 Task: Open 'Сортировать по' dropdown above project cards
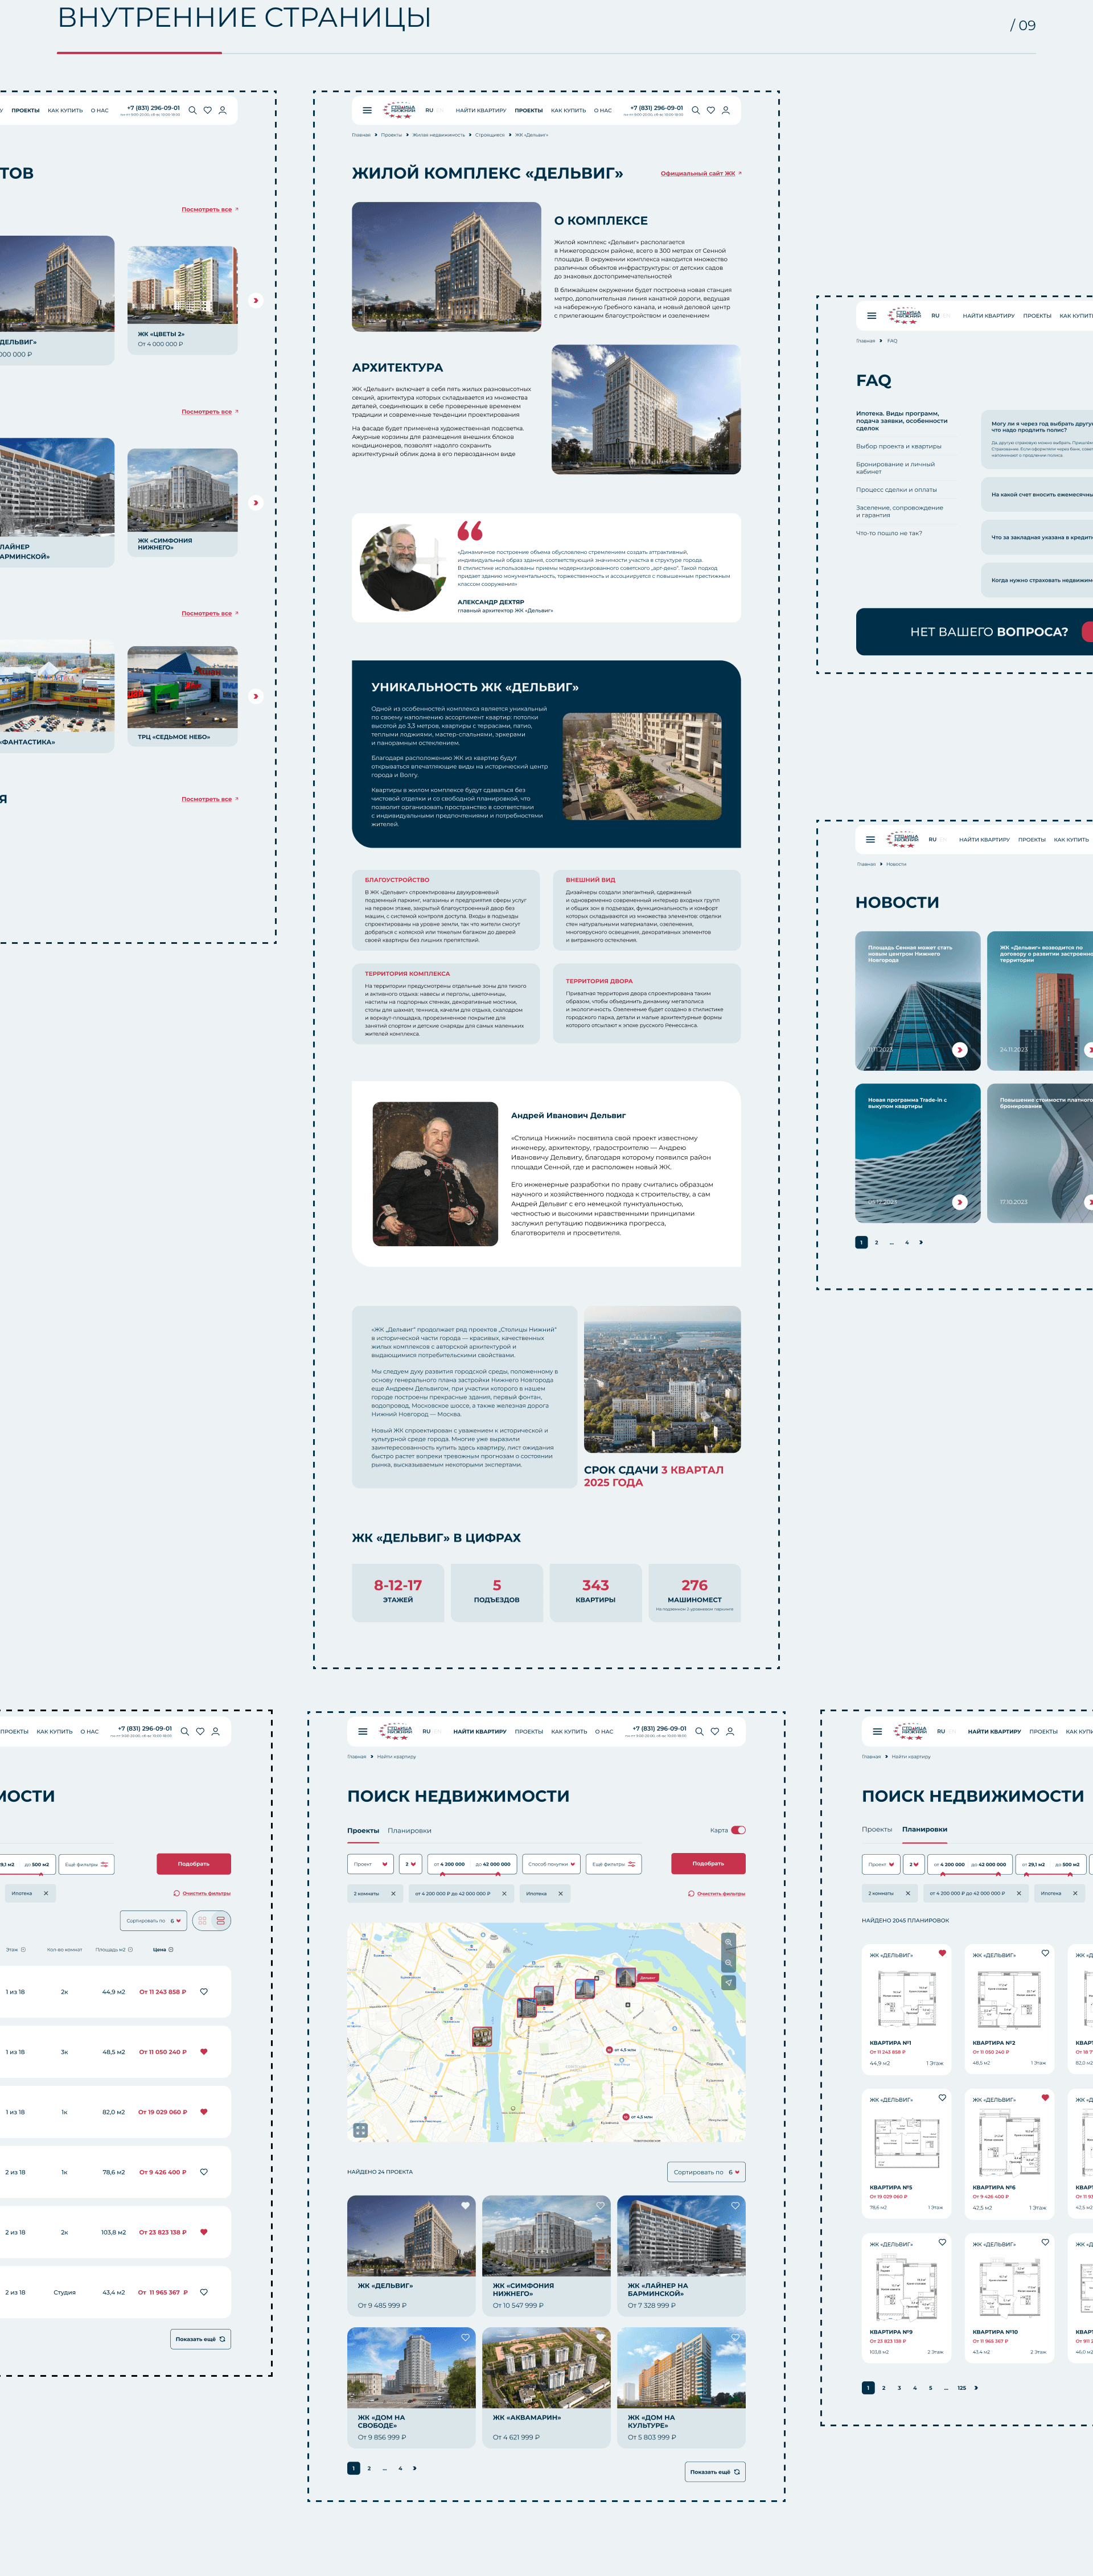[x=706, y=2172]
